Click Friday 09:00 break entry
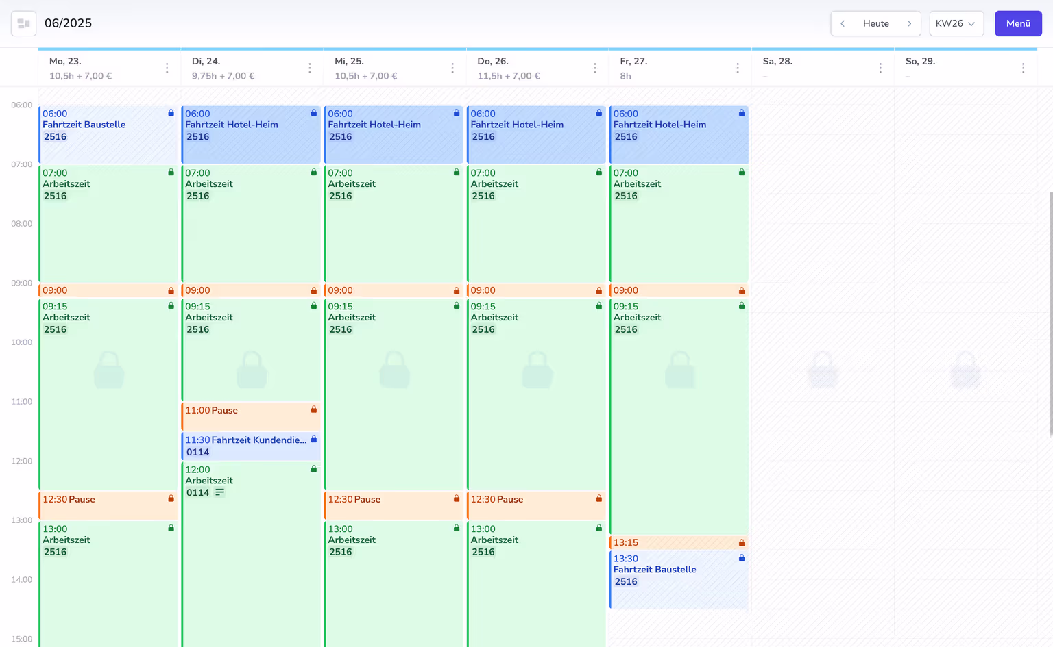1053x647 pixels. (679, 290)
